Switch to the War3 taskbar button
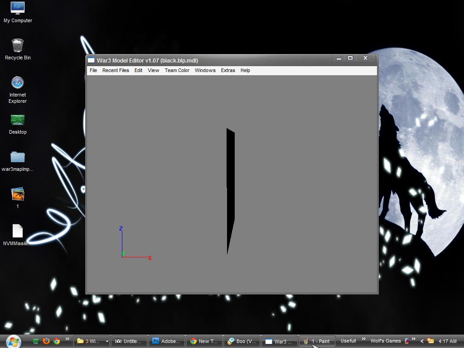 click(279, 341)
